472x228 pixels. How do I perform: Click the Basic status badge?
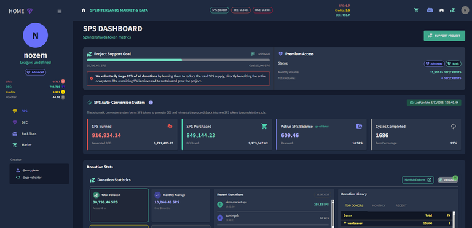454,64
